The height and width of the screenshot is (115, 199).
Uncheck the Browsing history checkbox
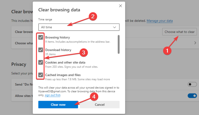click(41, 37)
